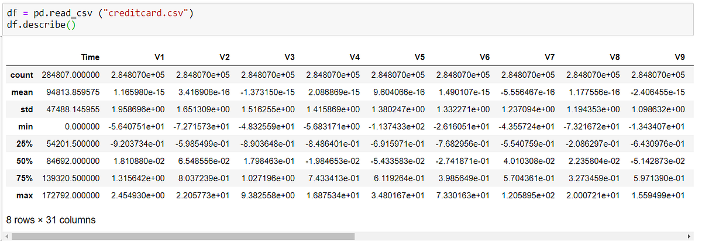This screenshot has height=245, width=702.
Task: Click V7 min value -4.355724e+01
Action: point(527,127)
